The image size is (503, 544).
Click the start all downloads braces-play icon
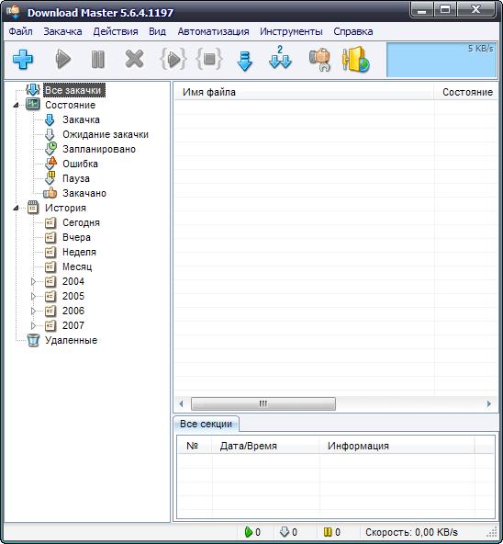(173, 59)
